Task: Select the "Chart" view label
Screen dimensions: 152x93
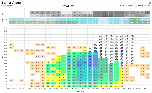Action: coord(72,6)
